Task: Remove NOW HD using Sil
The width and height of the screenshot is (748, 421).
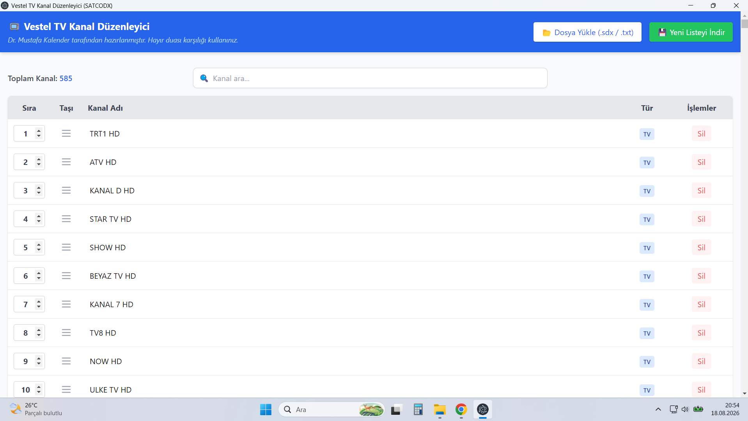Action: click(702, 361)
